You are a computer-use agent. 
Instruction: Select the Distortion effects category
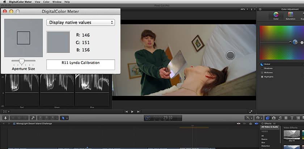[x=266, y=146]
